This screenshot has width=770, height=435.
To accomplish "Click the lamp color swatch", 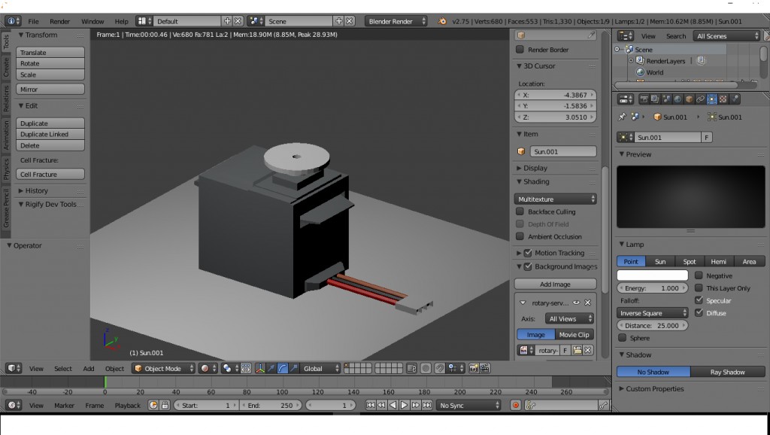I will tap(651, 275).
